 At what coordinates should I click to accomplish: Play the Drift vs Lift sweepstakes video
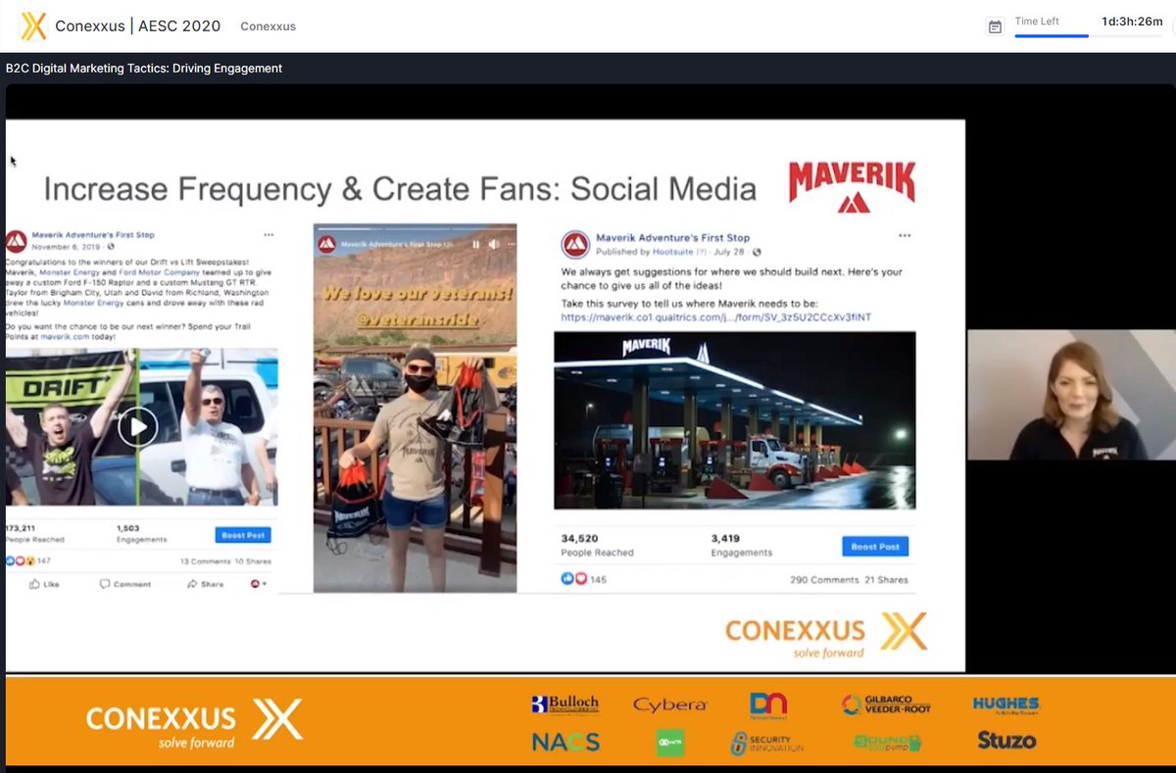(x=138, y=427)
